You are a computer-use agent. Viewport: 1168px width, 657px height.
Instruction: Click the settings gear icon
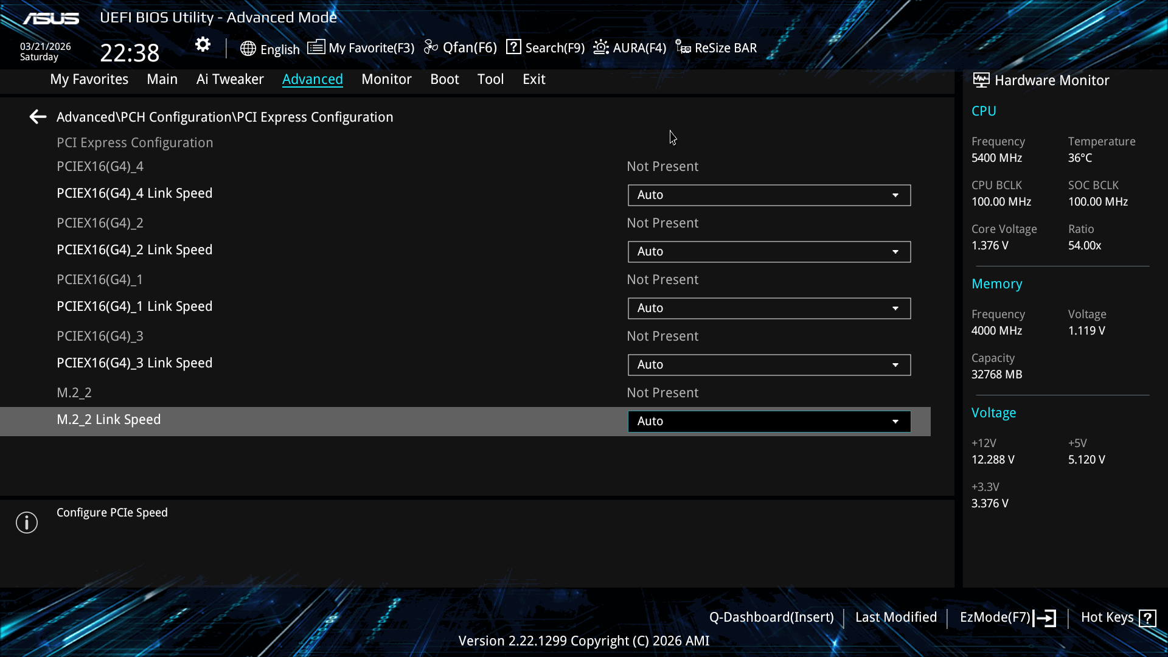(x=203, y=44)
